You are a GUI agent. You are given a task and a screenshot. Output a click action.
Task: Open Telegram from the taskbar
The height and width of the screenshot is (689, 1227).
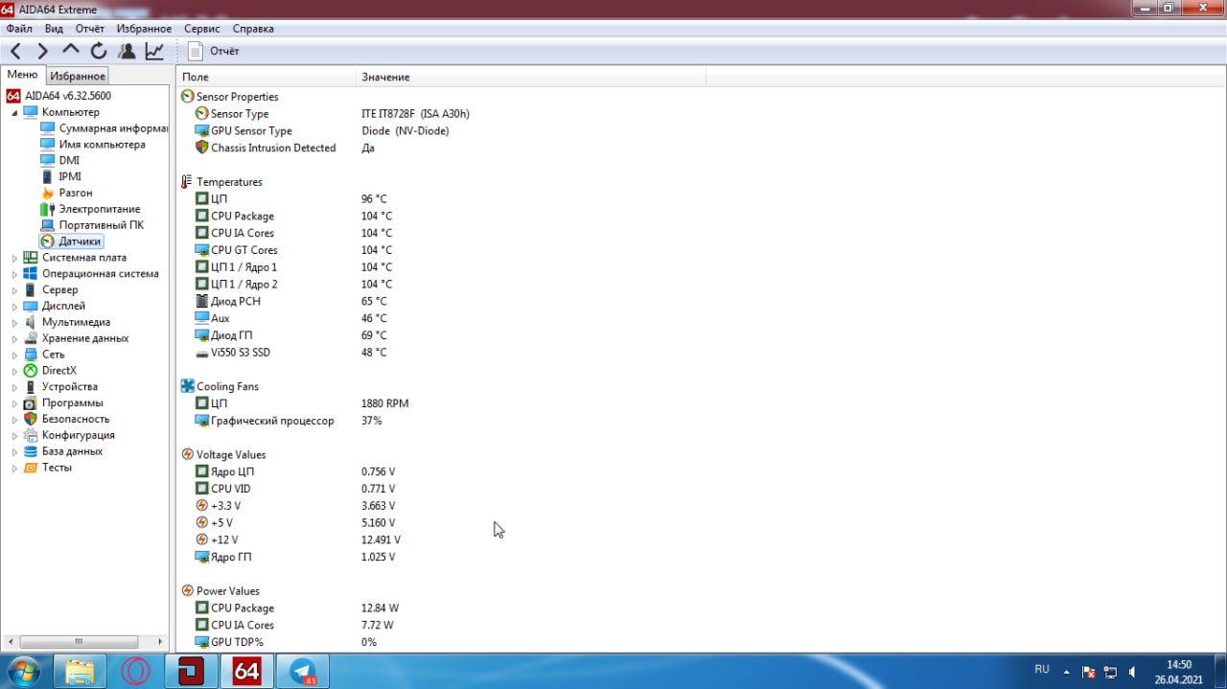[303, 672]
